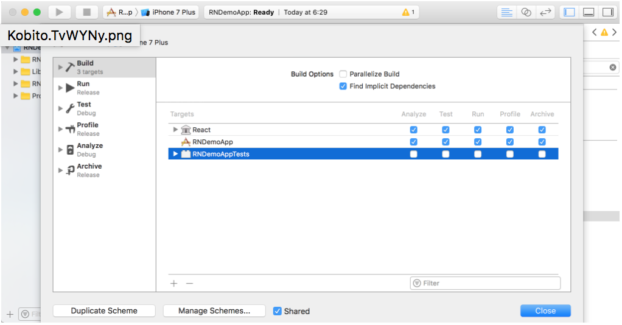Screen dimensions: 622x325
Task: Click the navigator add (+) button
Action: point(10,314)
